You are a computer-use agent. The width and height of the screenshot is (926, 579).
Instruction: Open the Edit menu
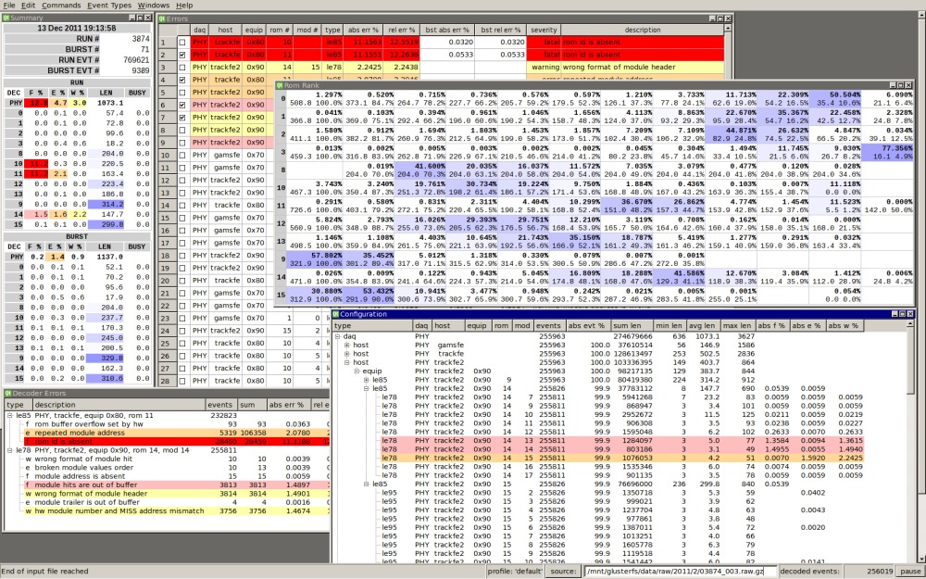tap(29, 6)
